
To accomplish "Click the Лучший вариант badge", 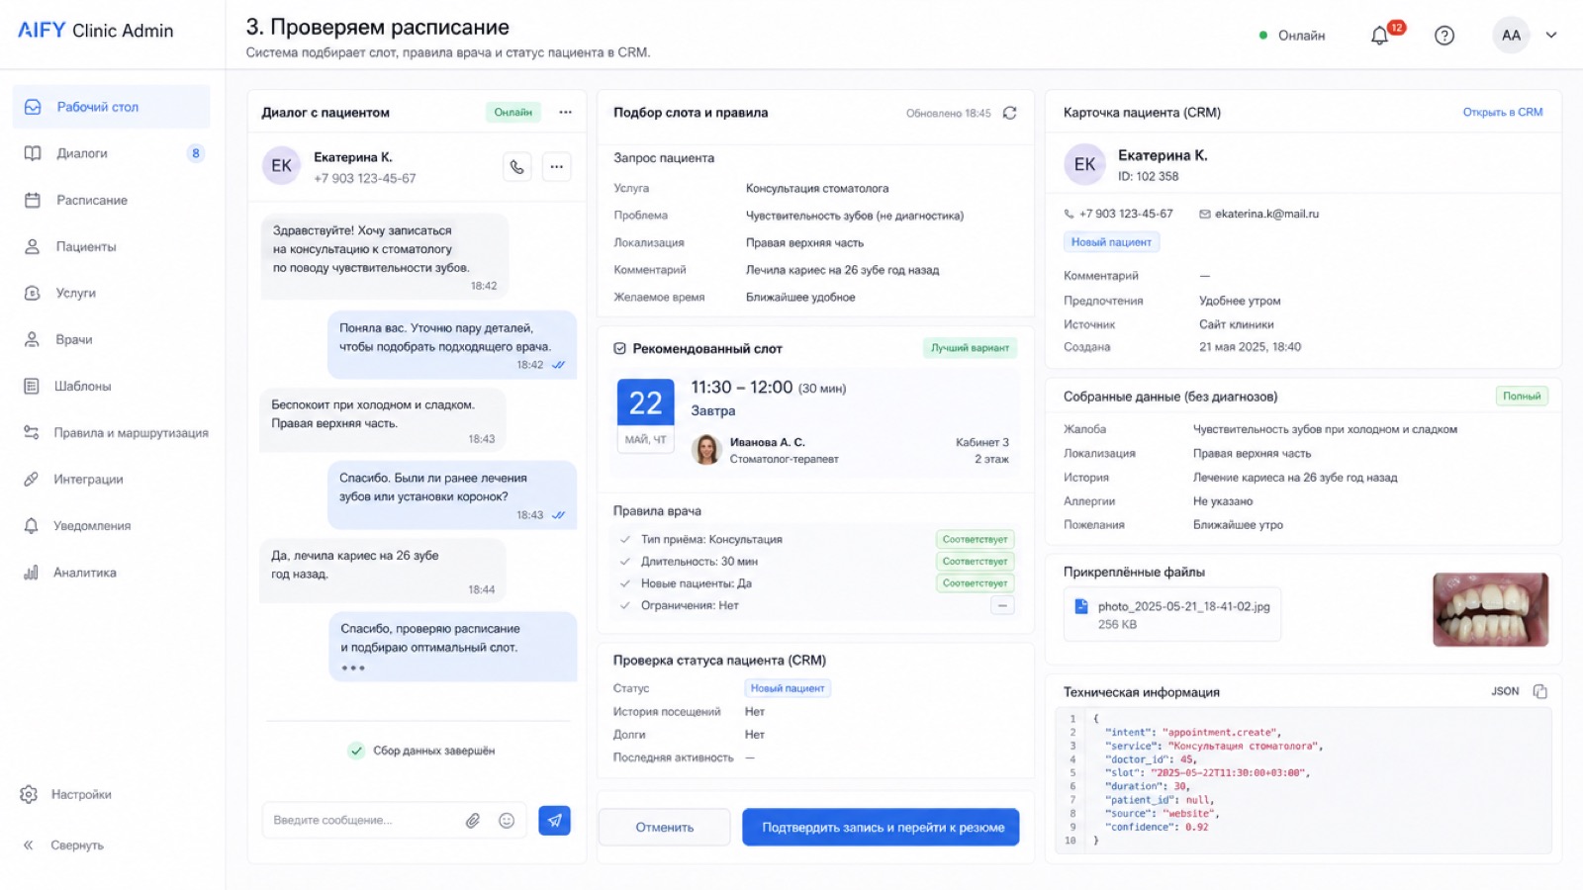I will 970,348.
